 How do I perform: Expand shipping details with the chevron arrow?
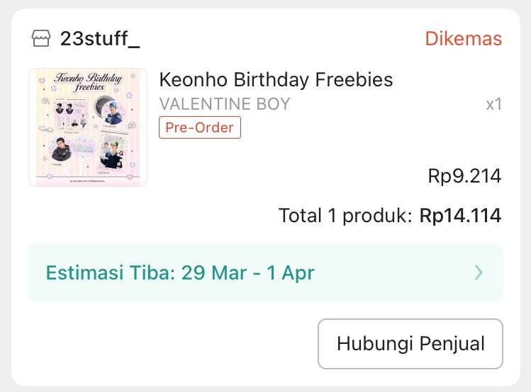479,272
